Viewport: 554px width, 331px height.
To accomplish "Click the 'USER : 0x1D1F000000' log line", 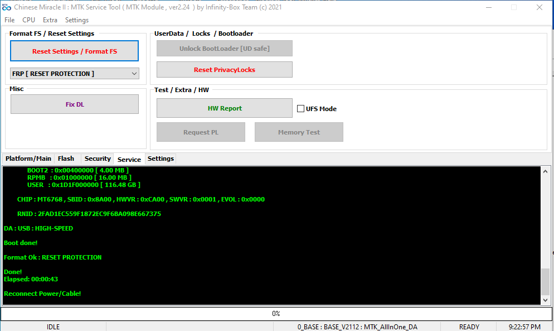I will point(84,185).
